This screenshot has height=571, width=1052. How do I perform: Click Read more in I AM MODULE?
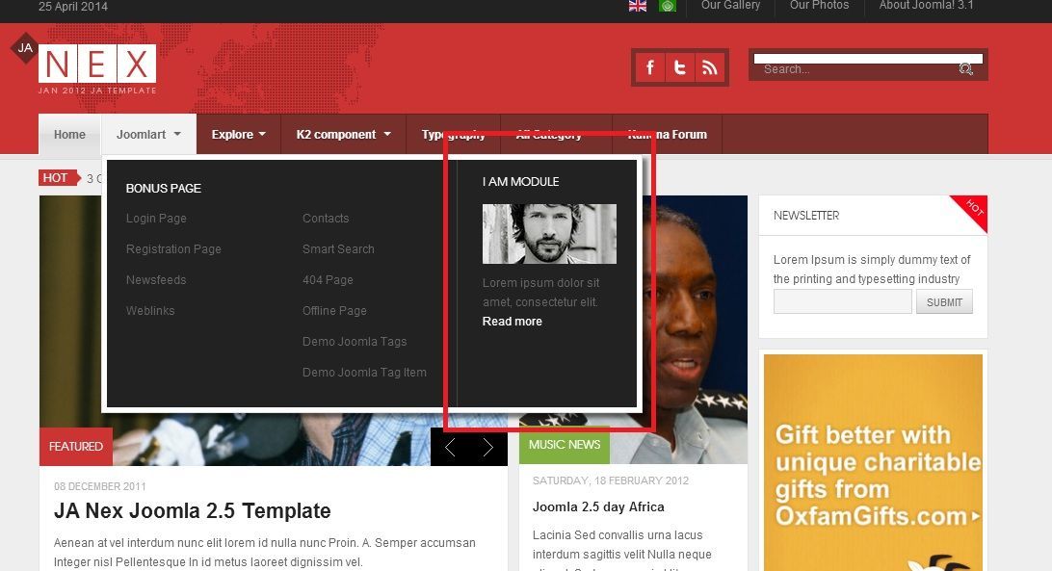point(512,322)
